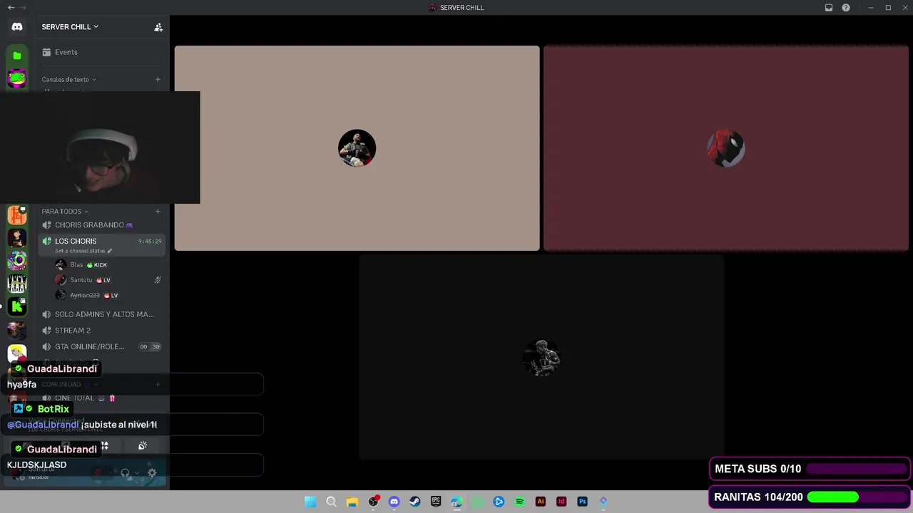
Task: Open server with blond cartoon icon
Action: click(17, 353)
